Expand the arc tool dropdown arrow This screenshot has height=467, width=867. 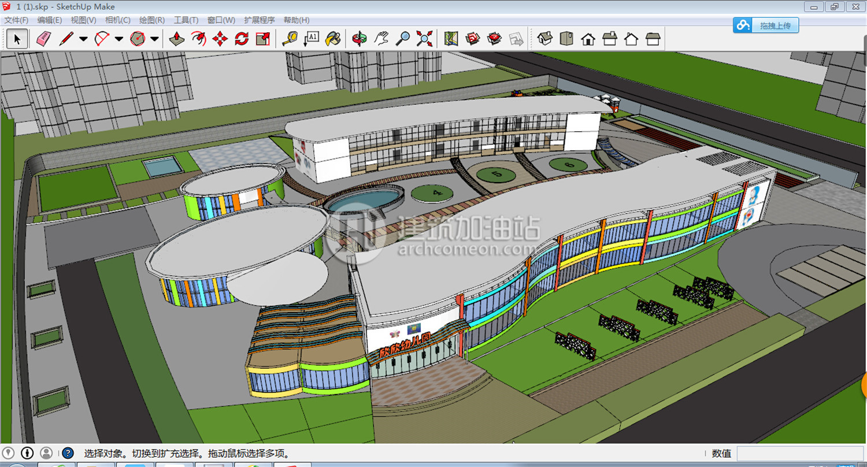[119, 39]
